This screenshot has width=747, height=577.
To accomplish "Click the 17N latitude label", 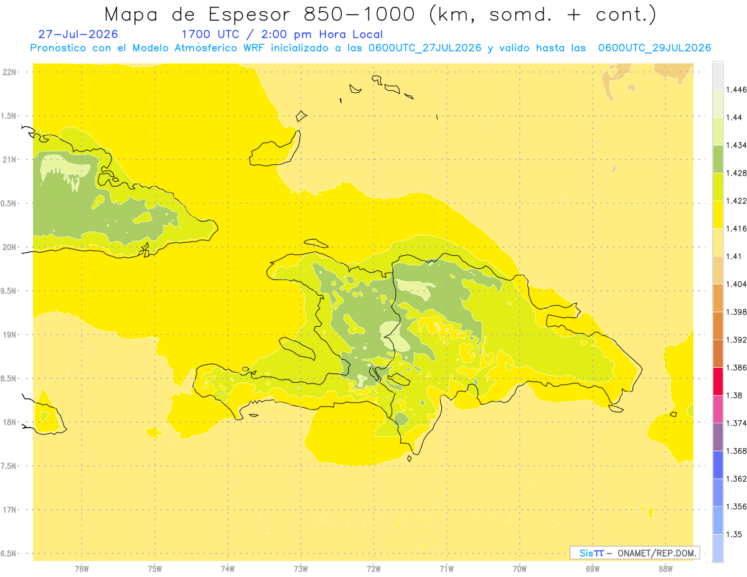I will point(9,510).
